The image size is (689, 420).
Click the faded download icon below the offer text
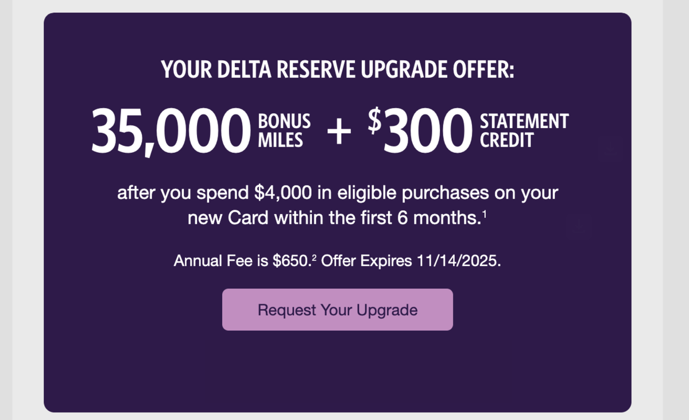point(579,226)
